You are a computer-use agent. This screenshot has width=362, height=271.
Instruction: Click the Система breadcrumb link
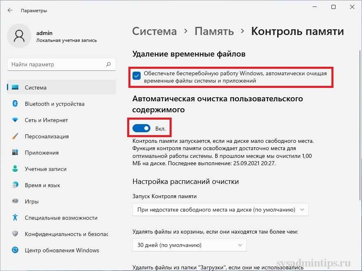click(155, 31)
